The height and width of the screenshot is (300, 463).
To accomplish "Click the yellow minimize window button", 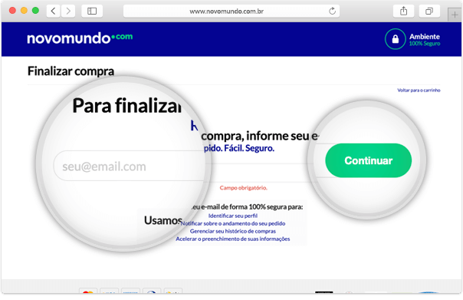I will 24,11.
